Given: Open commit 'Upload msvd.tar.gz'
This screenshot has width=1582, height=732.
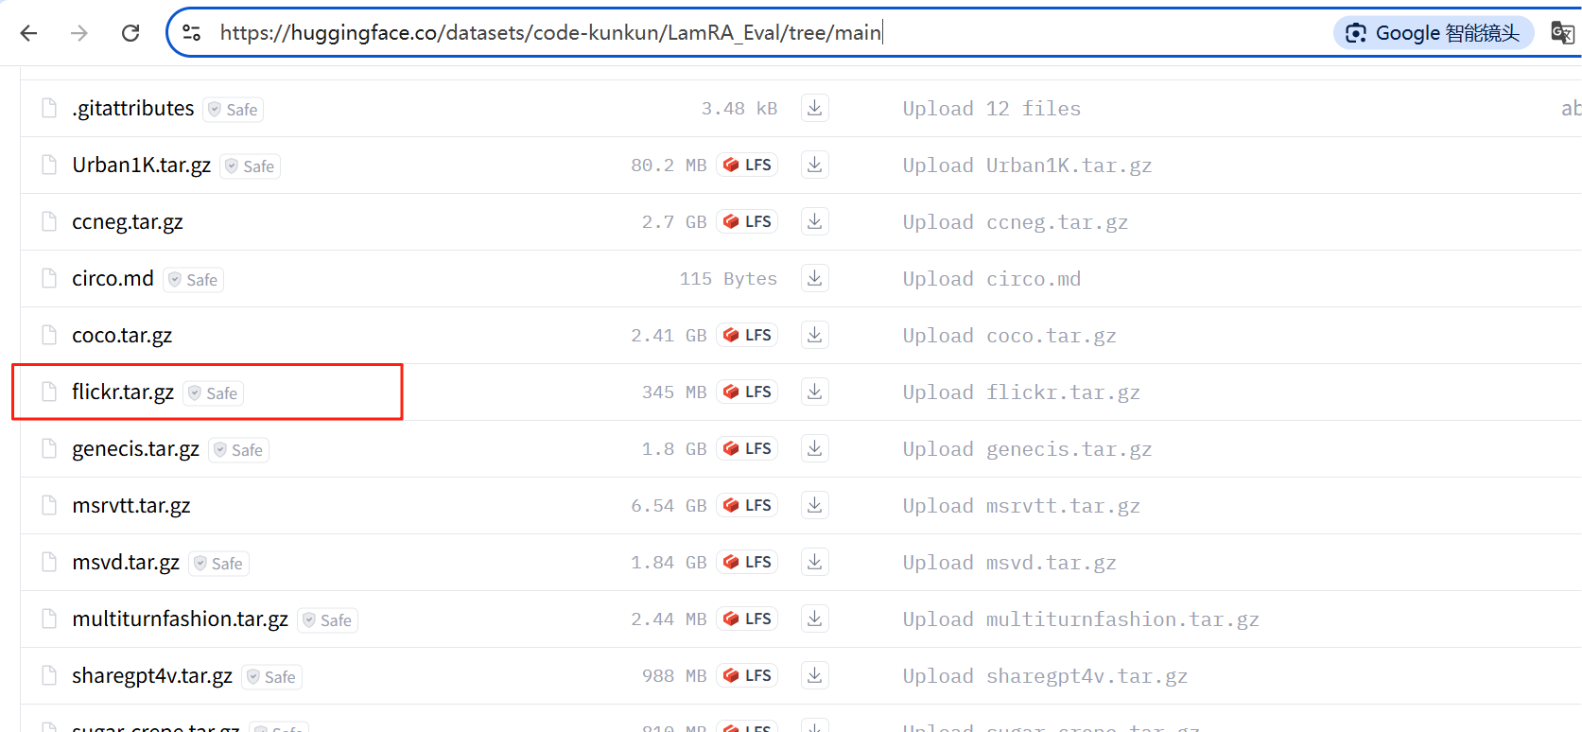Looking at the screenshot, I should coord(1009,563).
